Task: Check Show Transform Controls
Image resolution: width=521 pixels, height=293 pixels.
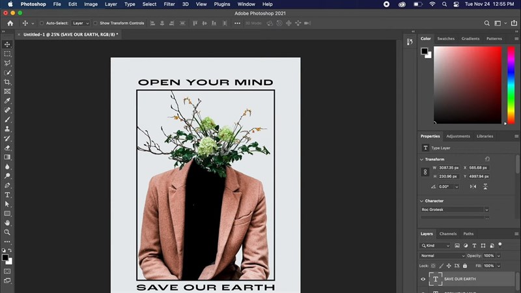Action: pyautogui.click(x=96, y=23)
